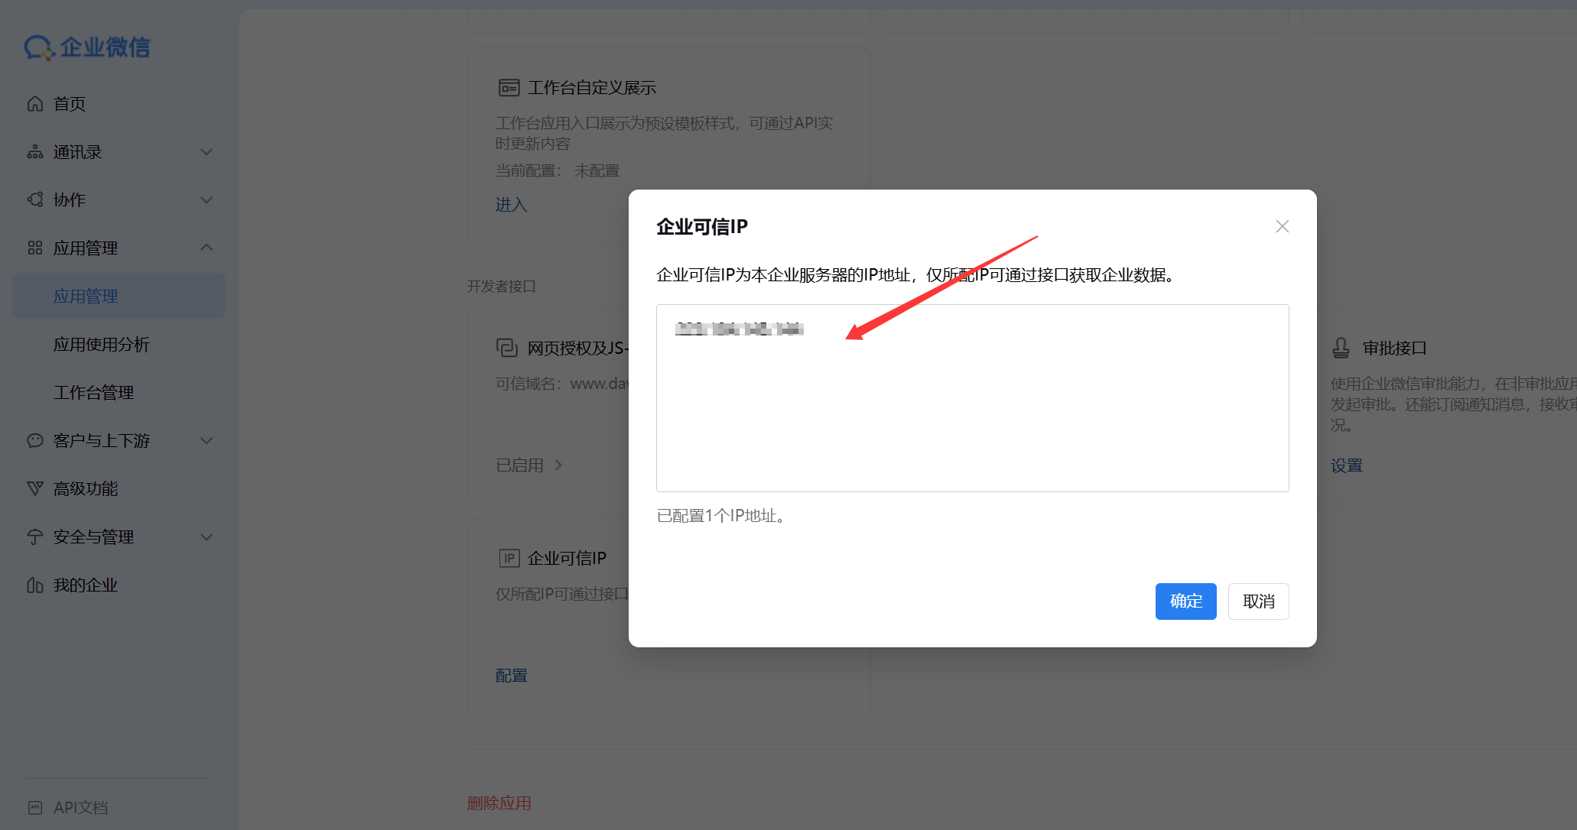Click the 企业微信 logo
Viewport: 1577px width, 830px height.
pyautogui.click(x=86, y=47)
